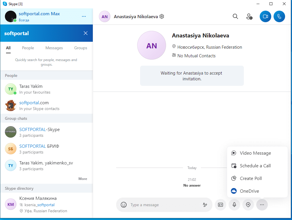
Task: Select Schedule a Call menu entry
Action: 257,166
